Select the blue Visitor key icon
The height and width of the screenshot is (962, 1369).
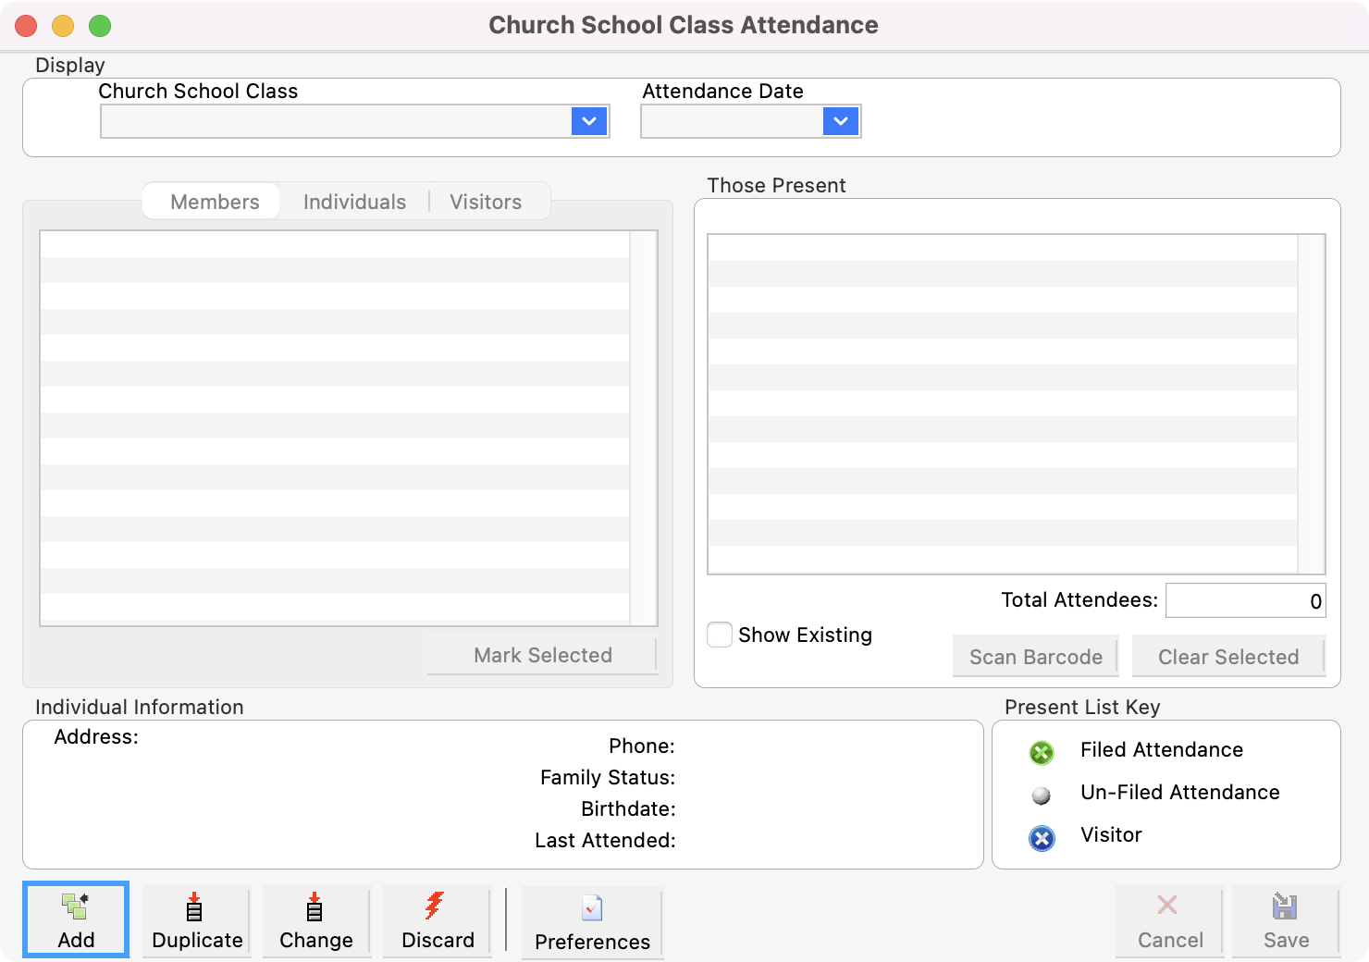[x=1042, y=838]
